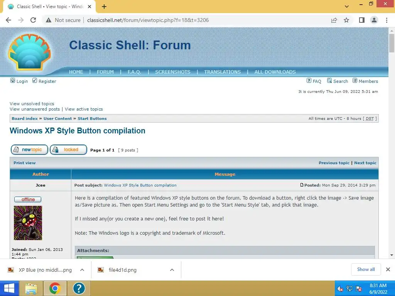
Task: Close the Classic Shell browser tab
Action: coord(89,7)
